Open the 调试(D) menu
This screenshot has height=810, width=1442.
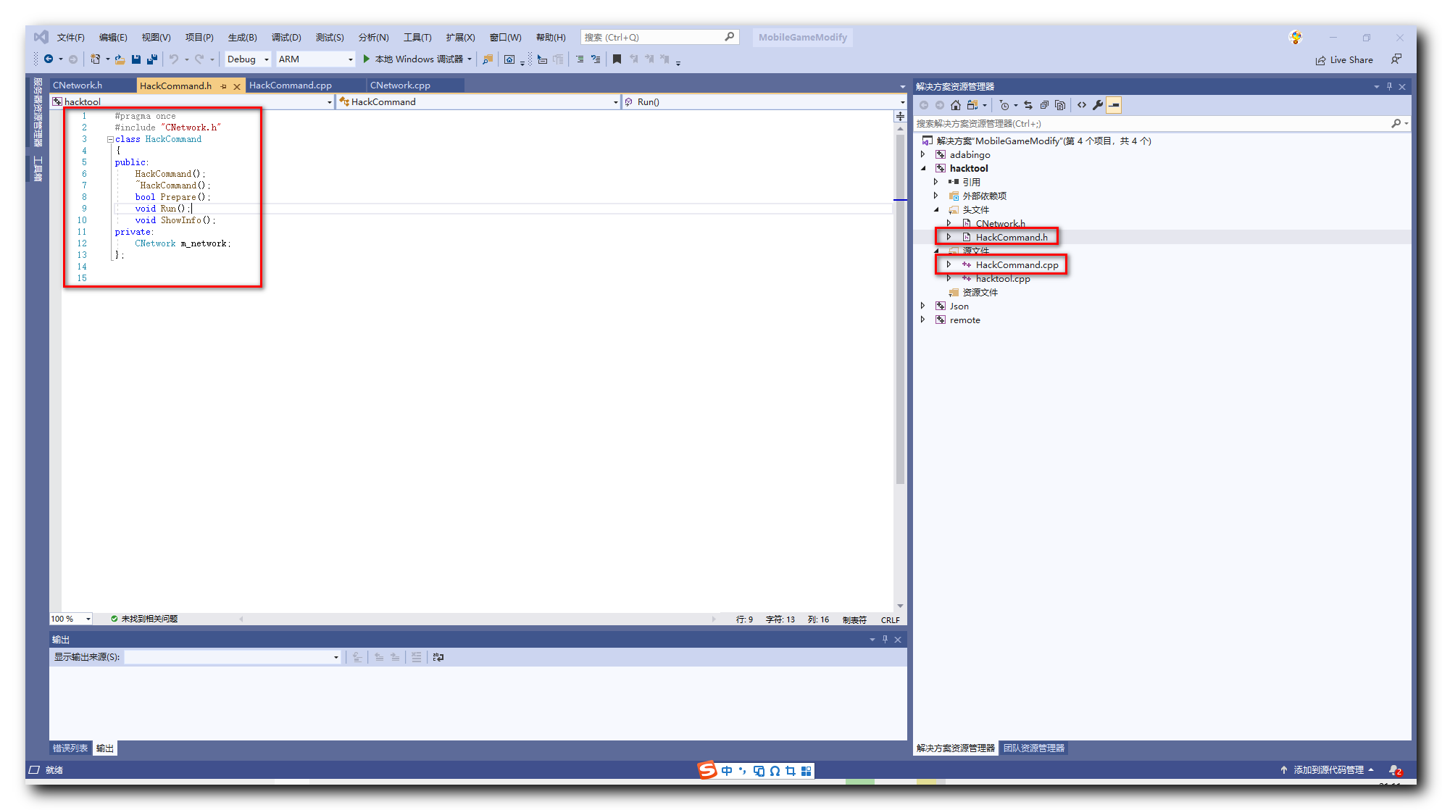click(x=286, y=38)
